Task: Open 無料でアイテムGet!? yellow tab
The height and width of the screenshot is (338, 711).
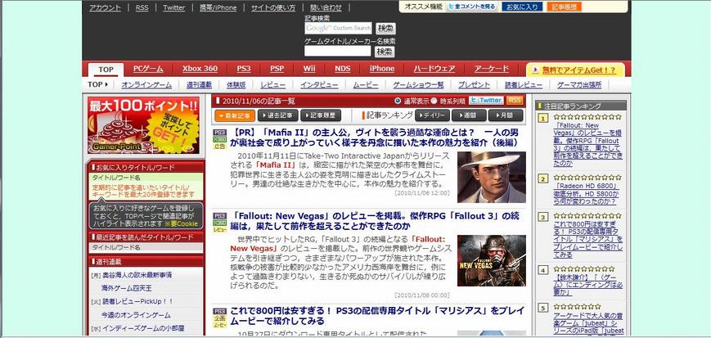Action: coord(575,70)
